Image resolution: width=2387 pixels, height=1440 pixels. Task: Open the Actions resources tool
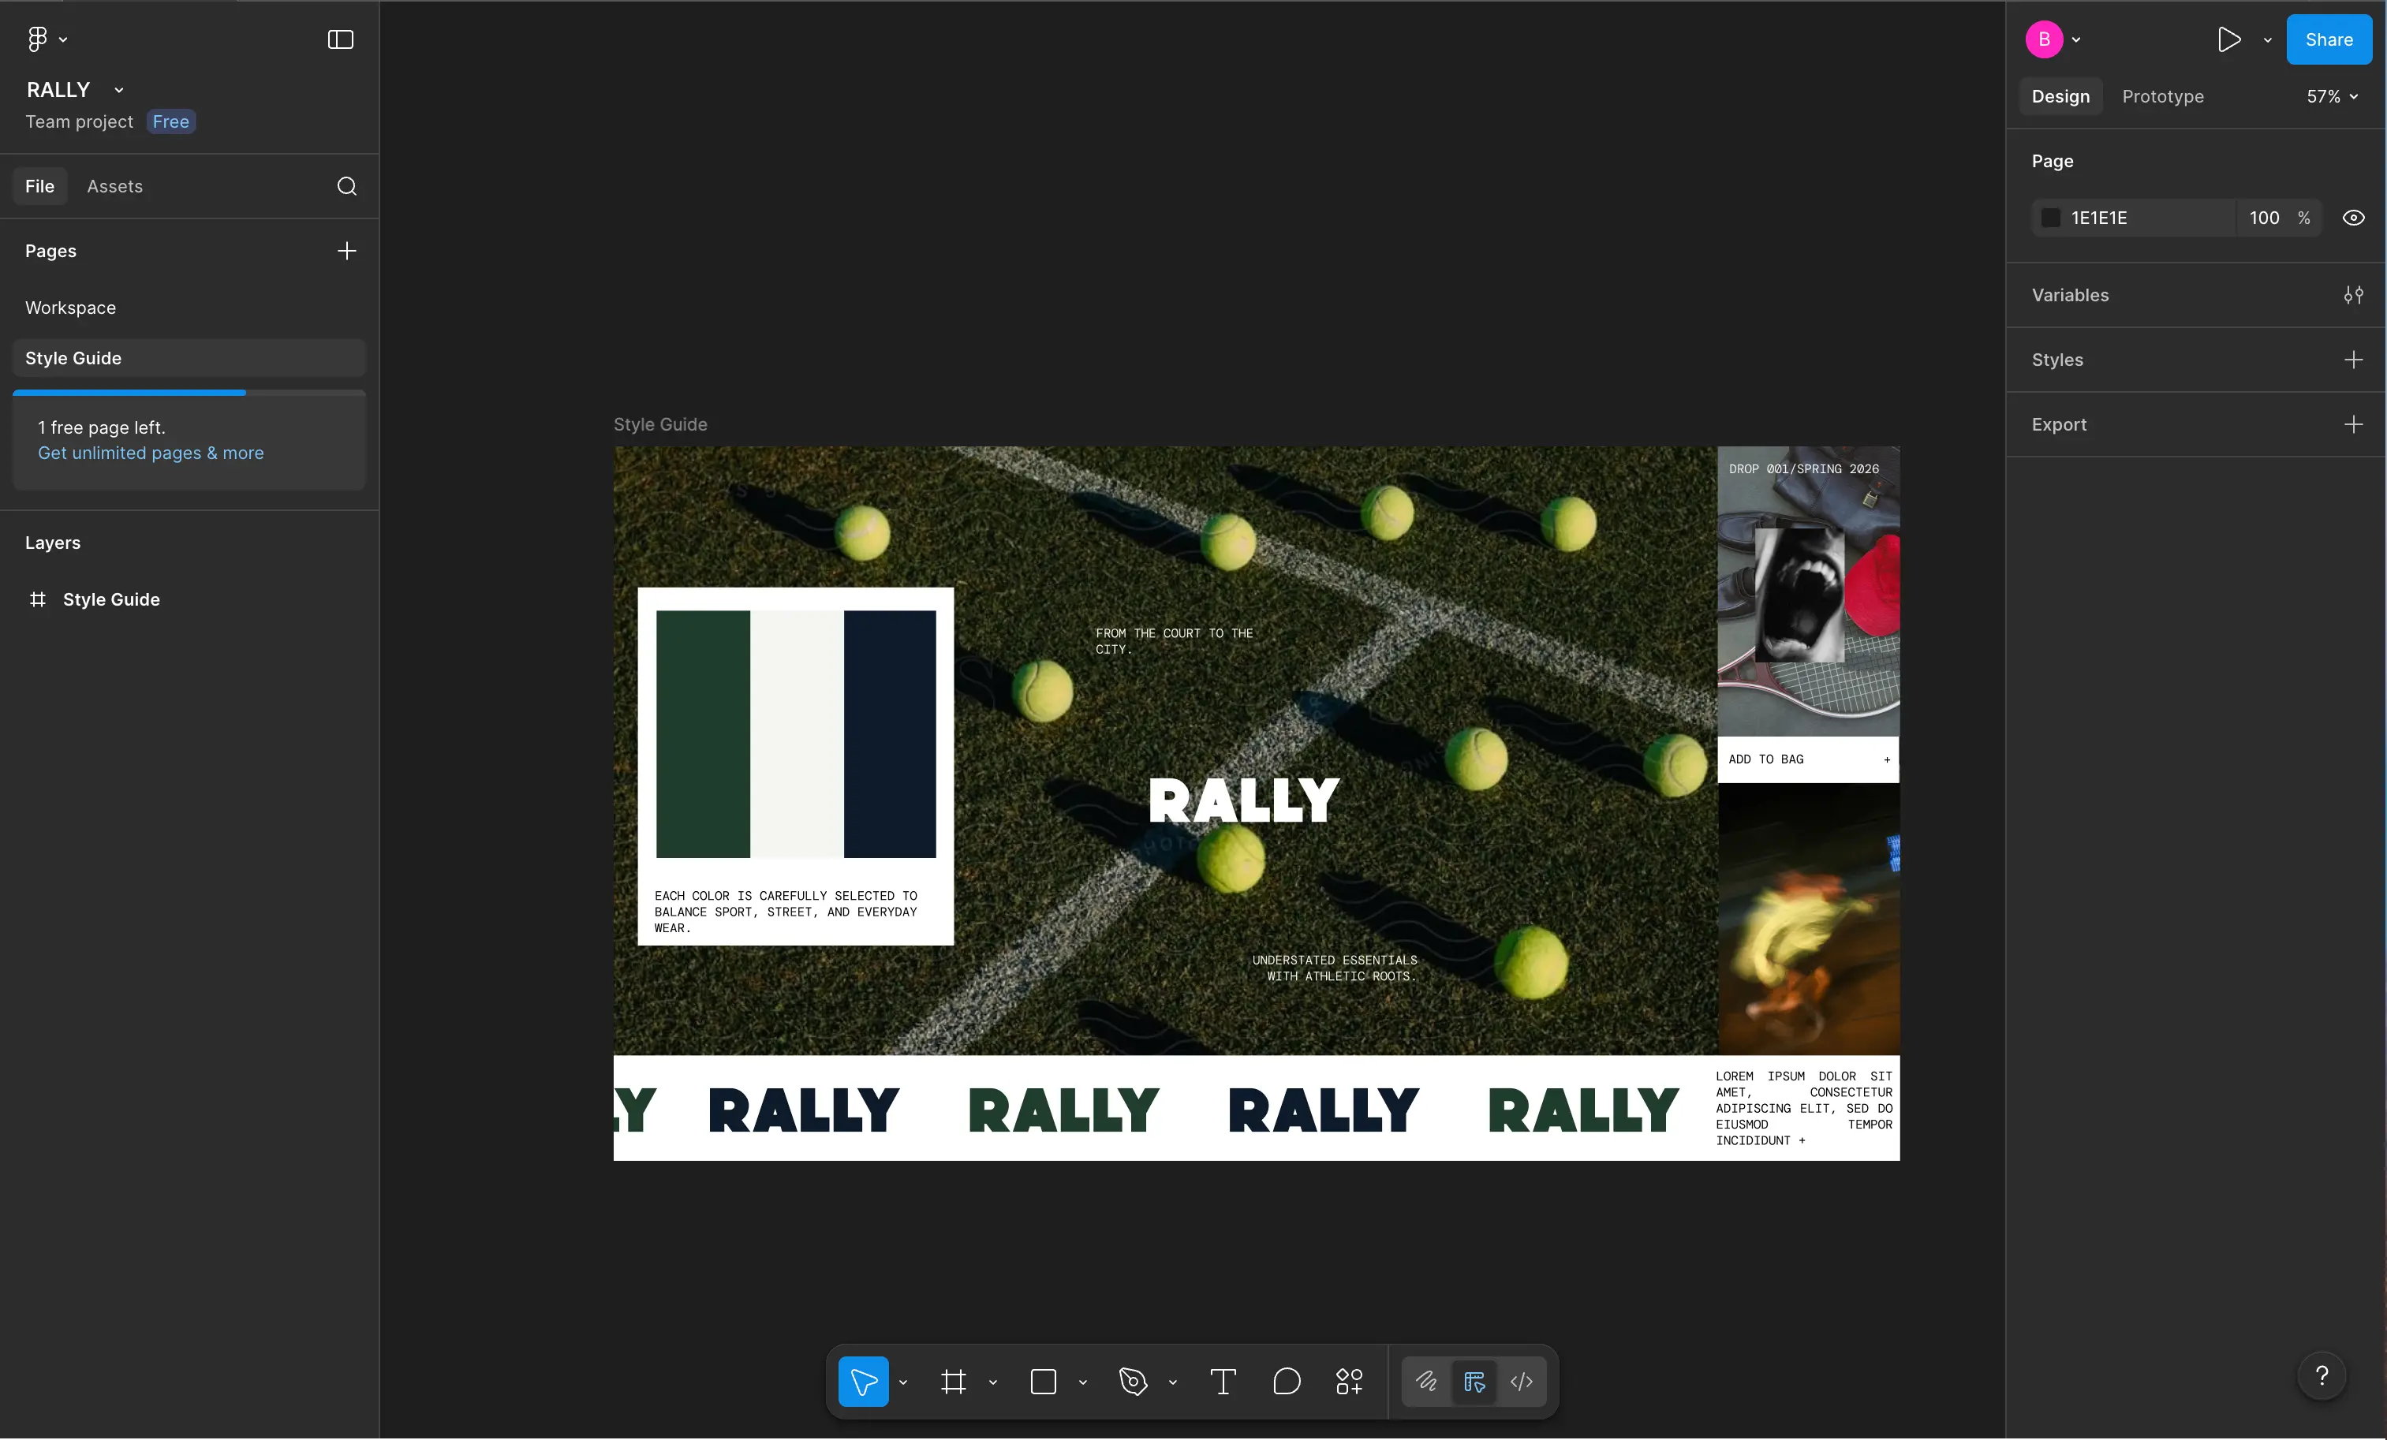[1350, 1381]
